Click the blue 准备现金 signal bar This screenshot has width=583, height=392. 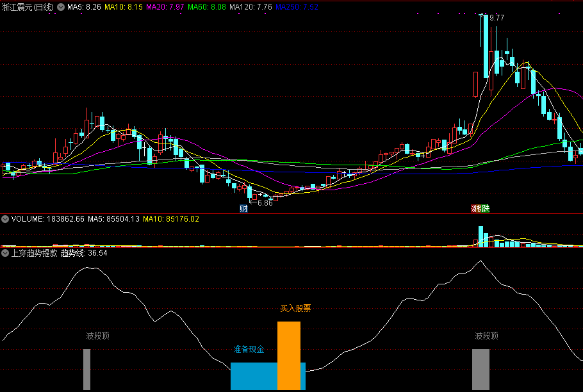254,376
